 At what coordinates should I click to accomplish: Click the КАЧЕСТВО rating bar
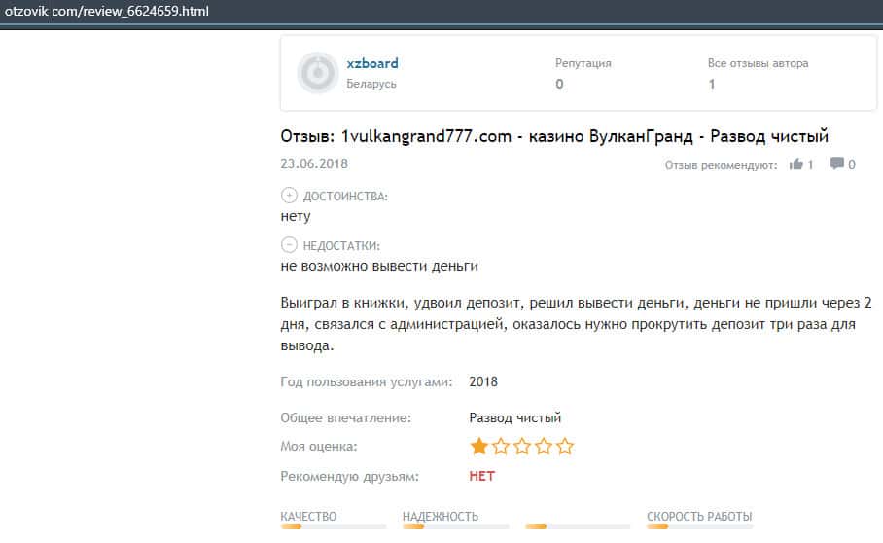click(333, 526)
